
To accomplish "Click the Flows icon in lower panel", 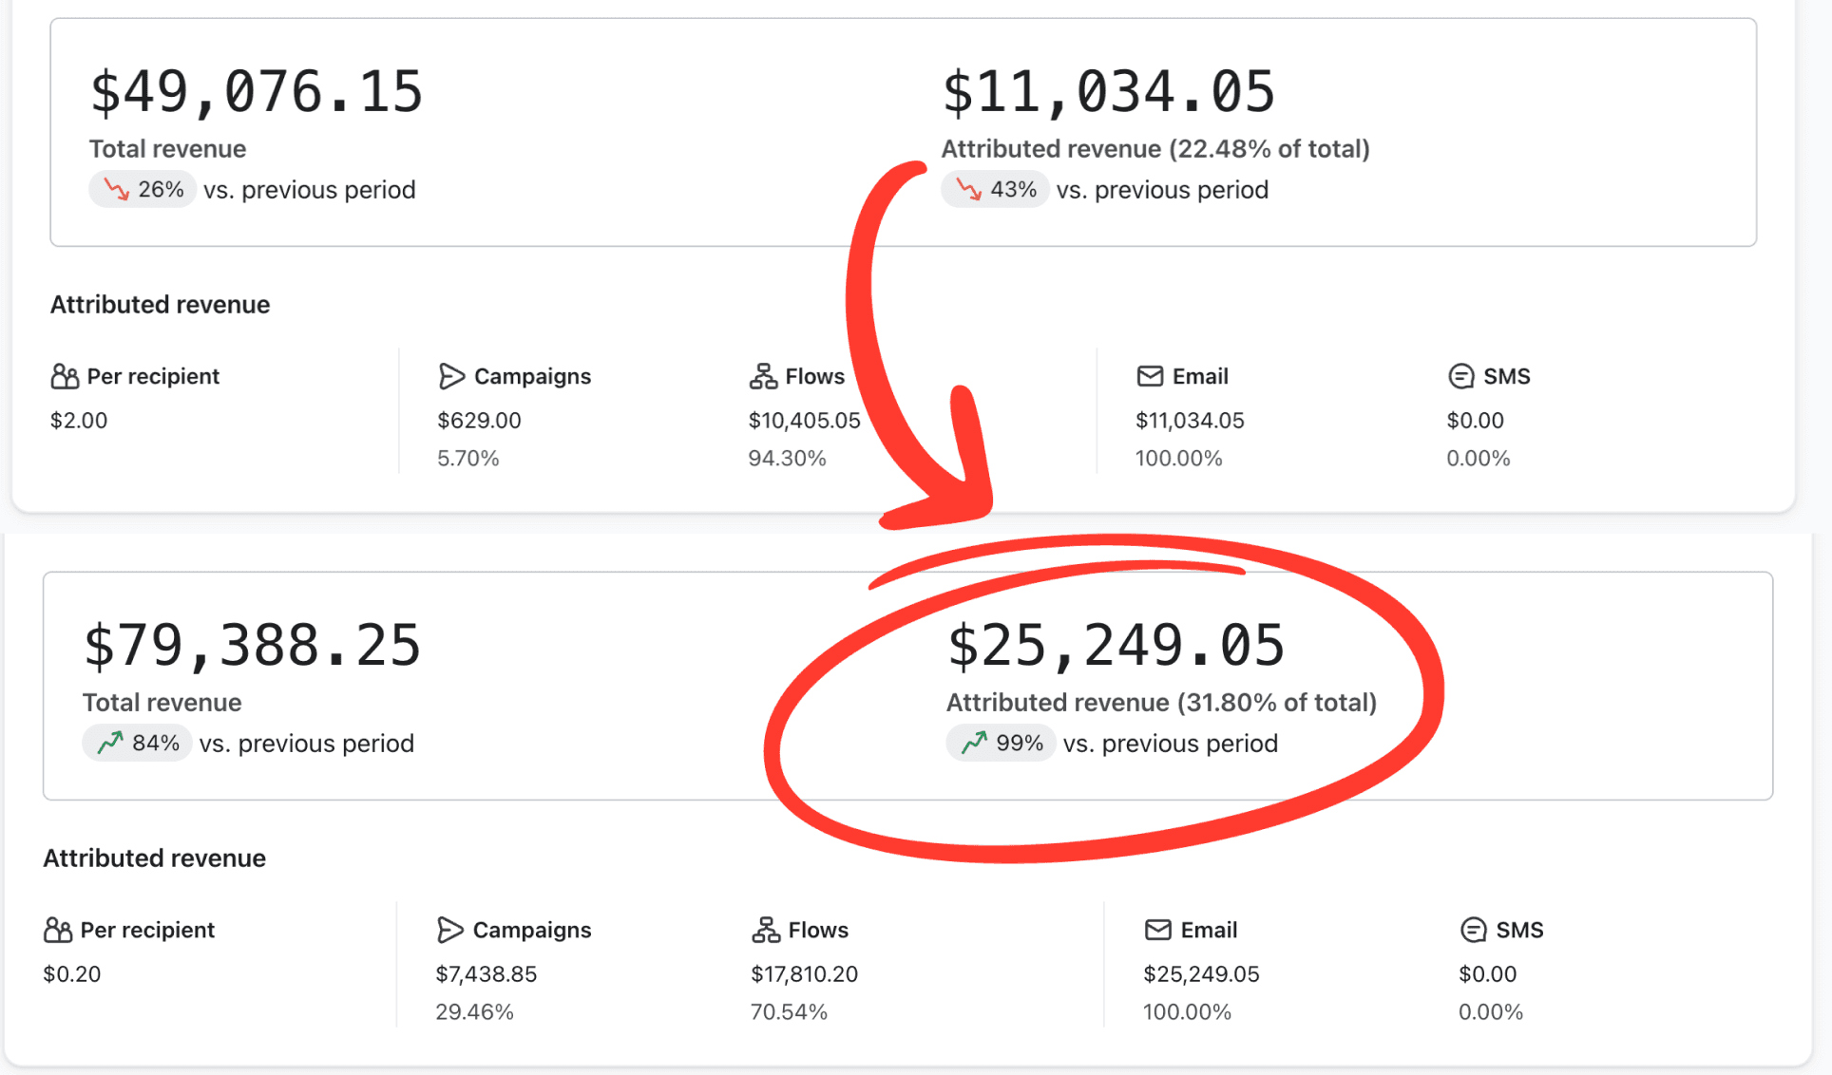I will pos(766,931).
